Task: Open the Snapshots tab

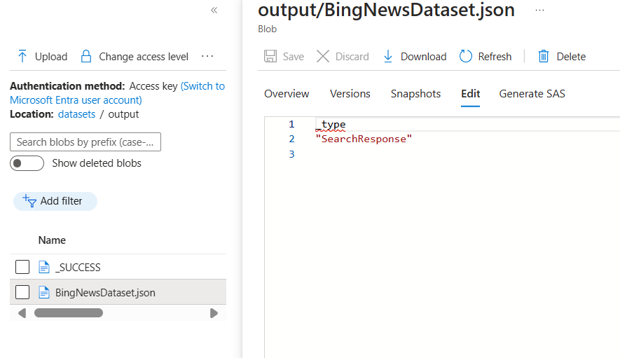Action: click(x=415, y=94)
